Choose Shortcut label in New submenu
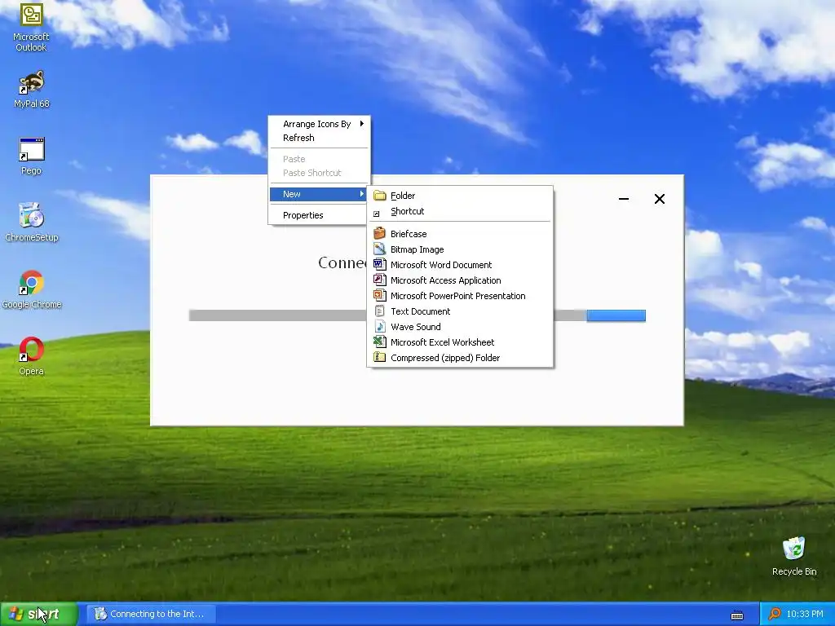835x626 pixels. pos(408,211)
